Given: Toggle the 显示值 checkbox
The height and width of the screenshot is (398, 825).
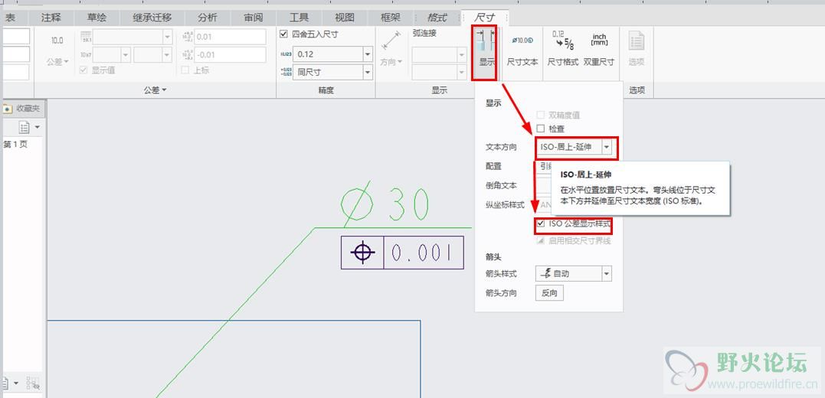Looking at the screenshot, I should (83, 70).
